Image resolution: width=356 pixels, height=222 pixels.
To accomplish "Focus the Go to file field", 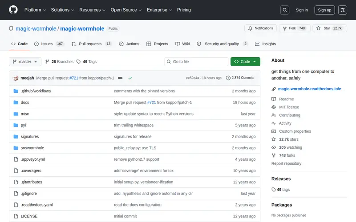I will pyautogui.click(x=196, y=62).
